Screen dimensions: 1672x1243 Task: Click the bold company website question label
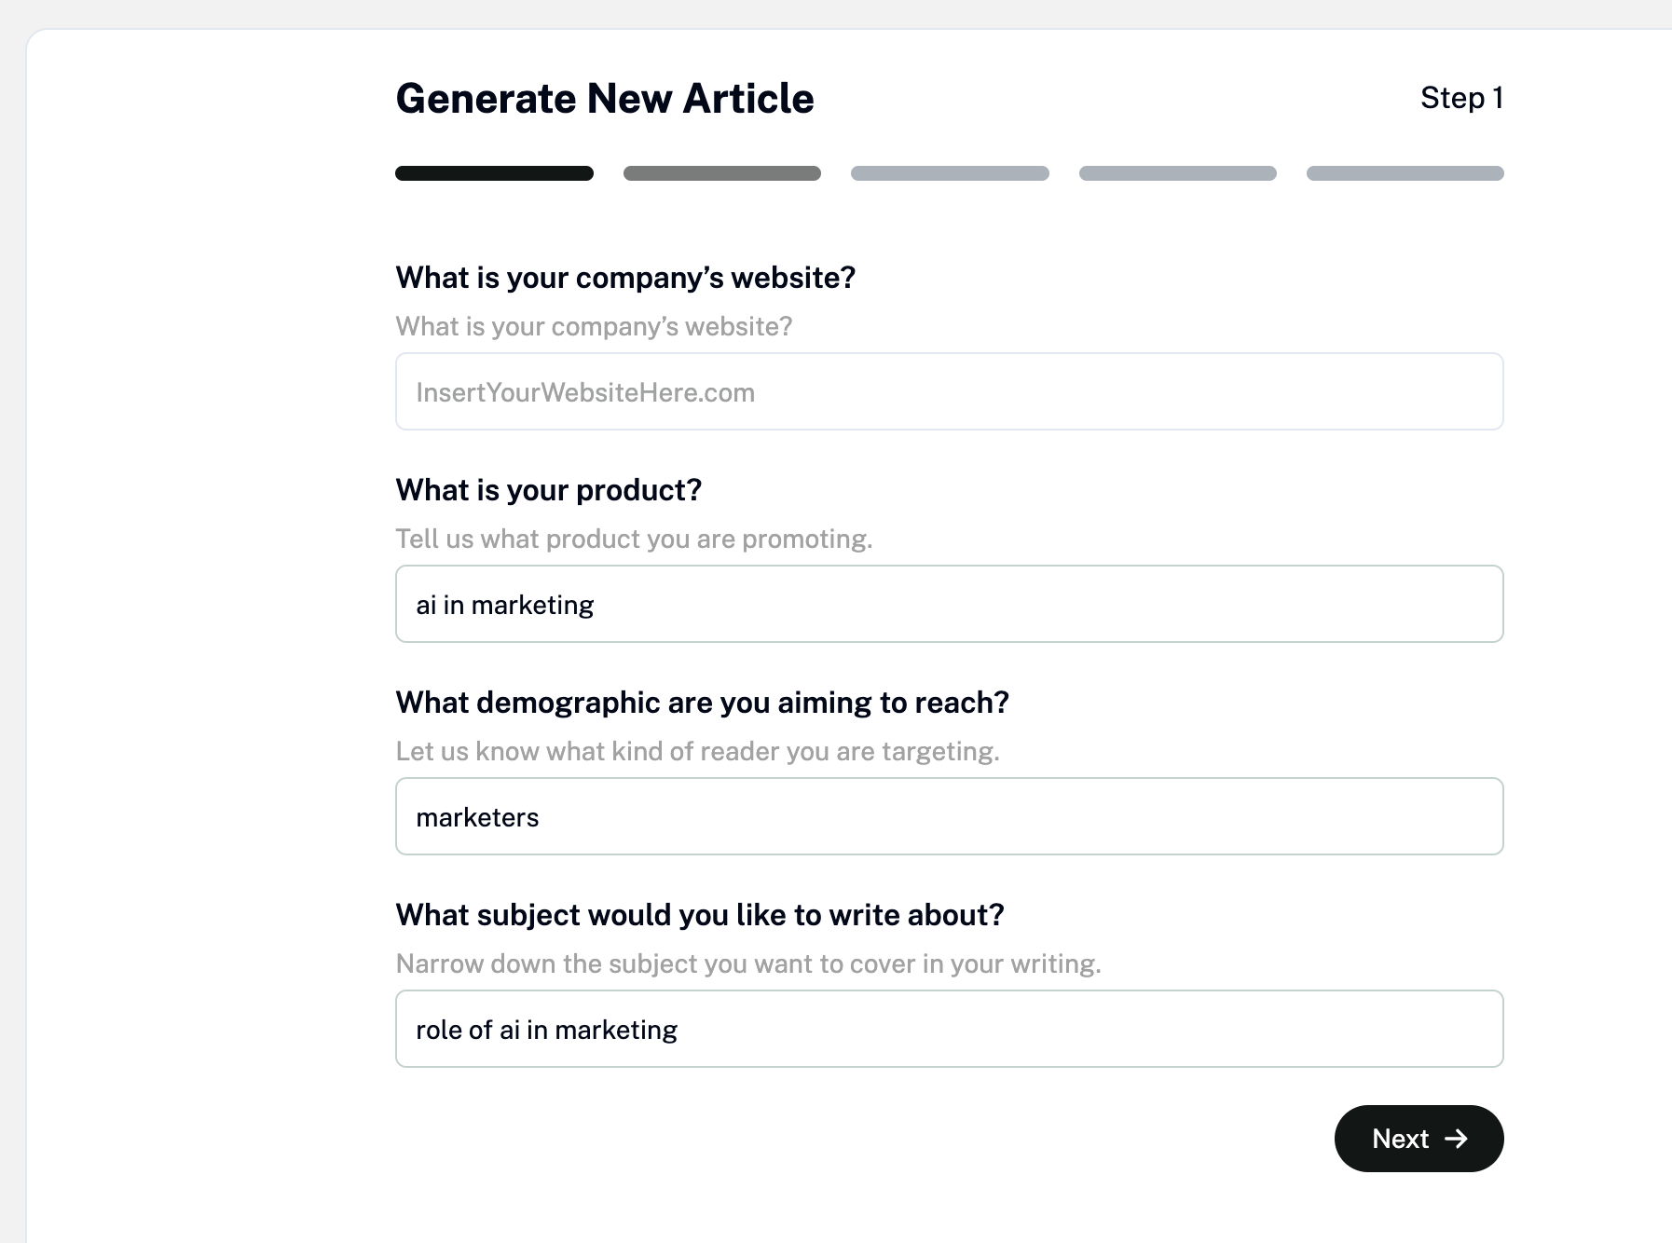(625, 278)
